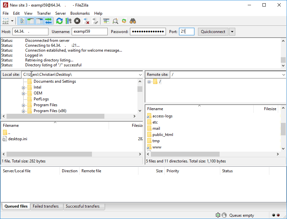This screenshot has height=219, width=287.
Task: Click the binoculars file search icon
Action: (x=133, y=21)
